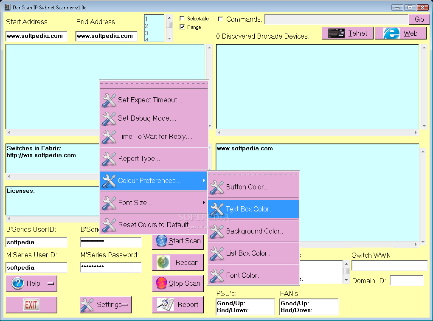Click the number list up arrow
Image resolution: width=433 pixels, height=321 pixels.
(x=169, y=18)
